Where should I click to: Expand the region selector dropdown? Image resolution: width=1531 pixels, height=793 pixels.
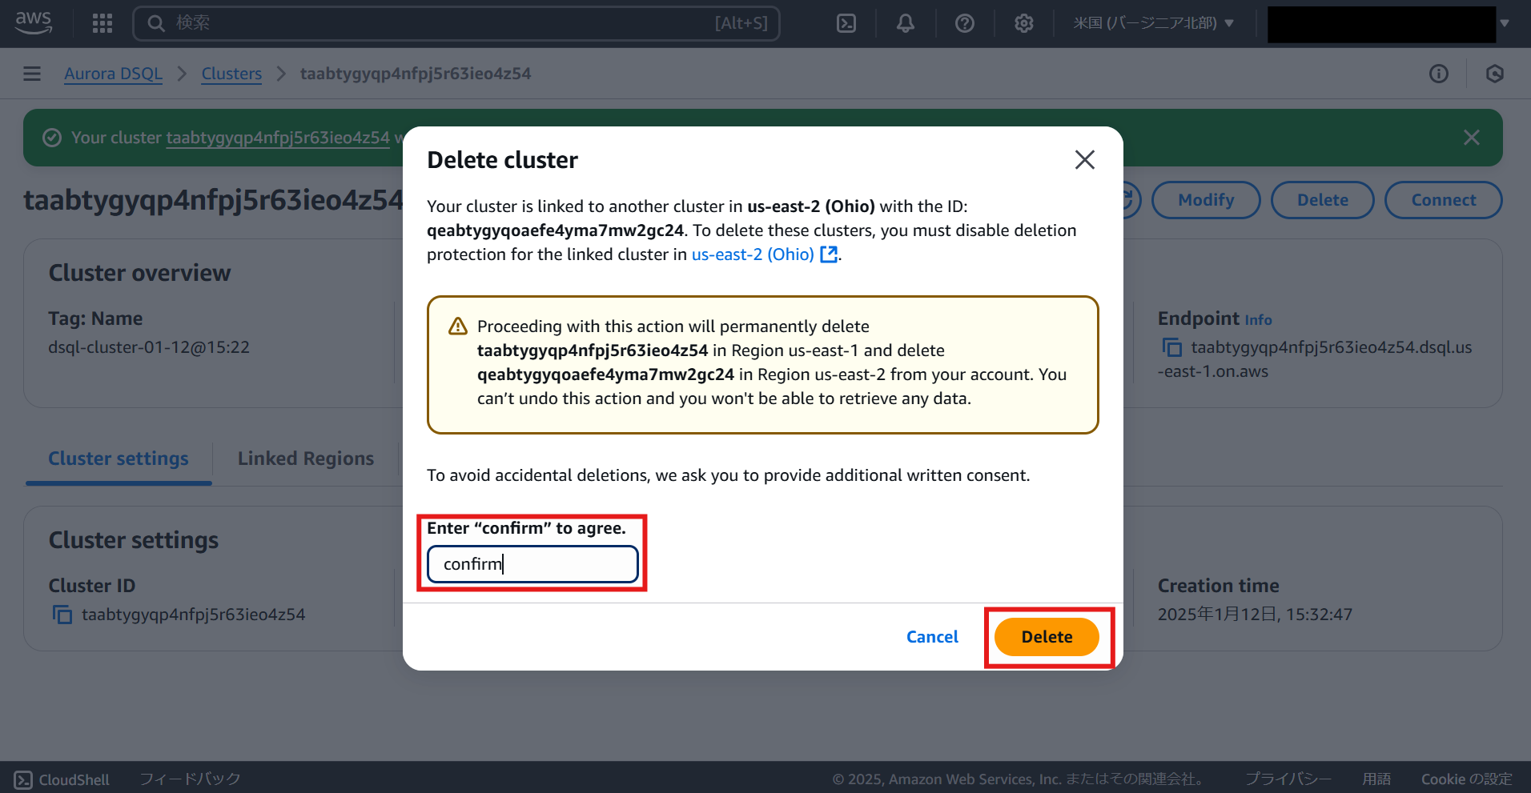1154,23
